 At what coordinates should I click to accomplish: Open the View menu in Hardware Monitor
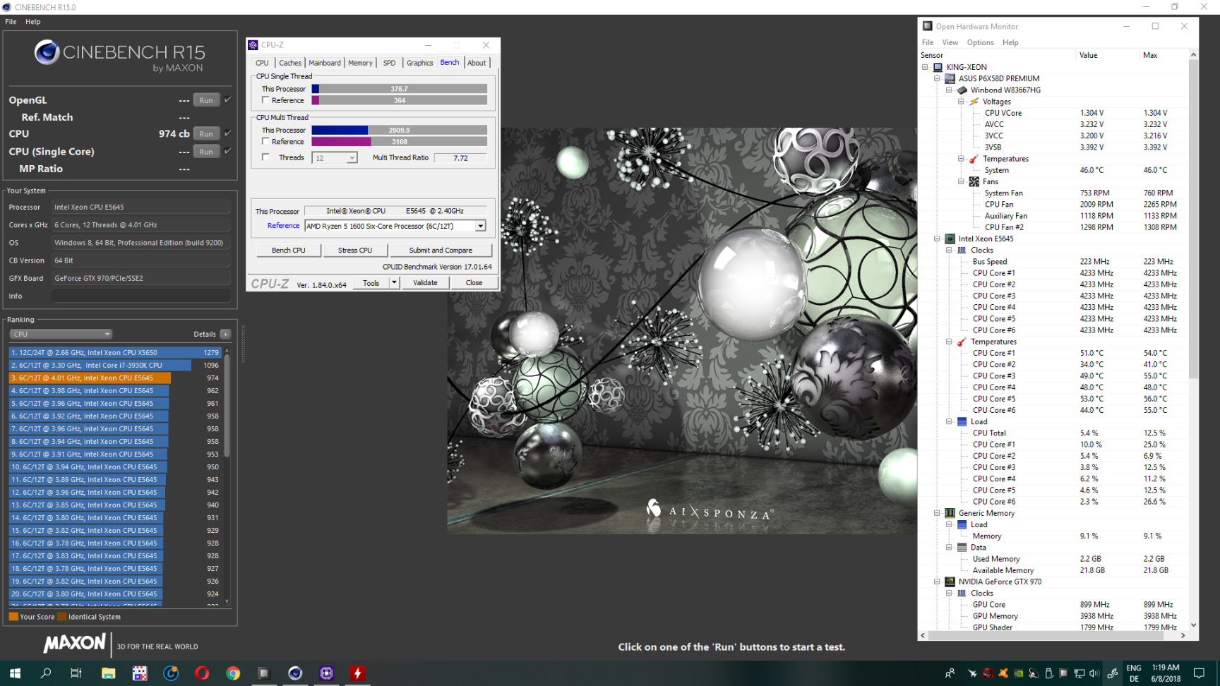tap(950, 42)
